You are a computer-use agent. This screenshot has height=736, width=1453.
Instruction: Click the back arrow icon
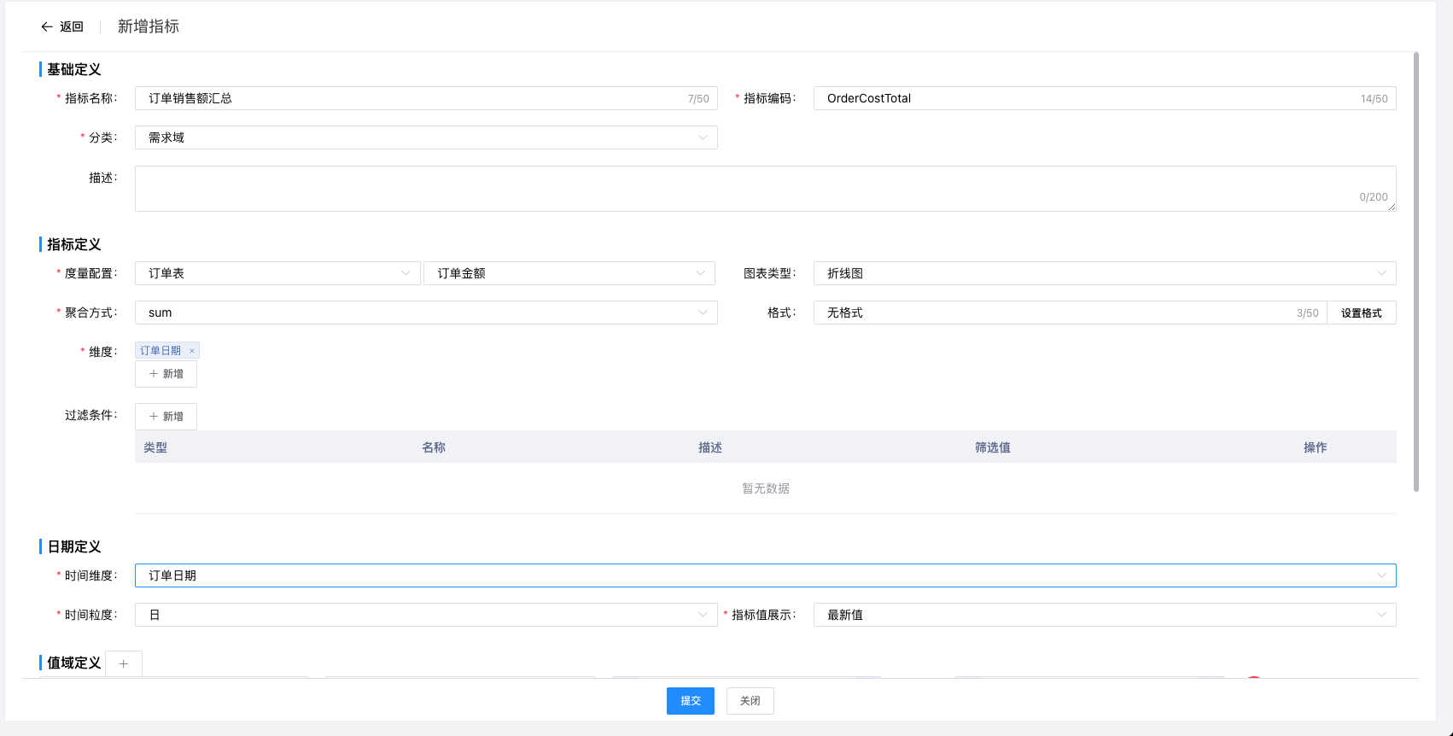click(x=47, y=27)
